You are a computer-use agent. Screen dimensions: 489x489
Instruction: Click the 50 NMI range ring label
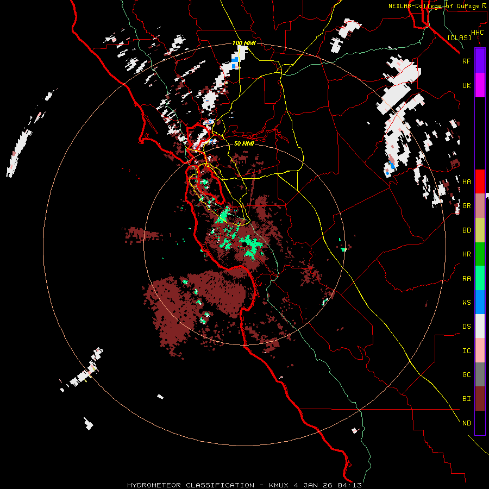pos(244,143)
